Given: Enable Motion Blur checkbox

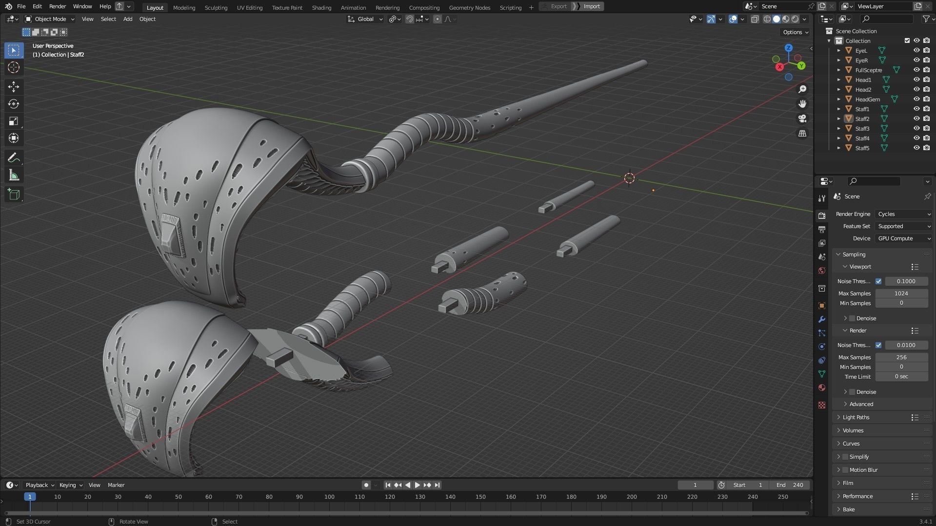Looking at the screenshot, I should tap(845, 470).
